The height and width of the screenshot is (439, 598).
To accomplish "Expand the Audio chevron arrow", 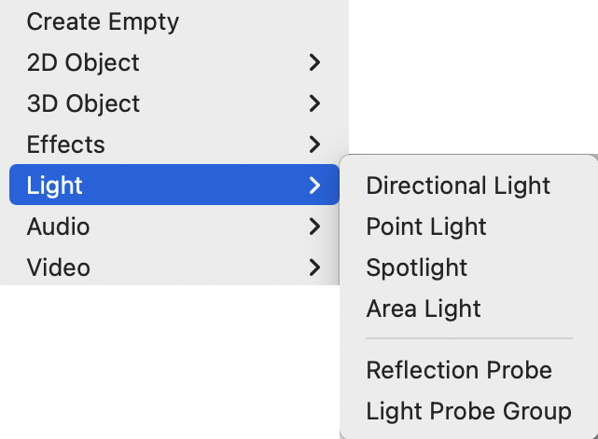I will coord(314,226).
